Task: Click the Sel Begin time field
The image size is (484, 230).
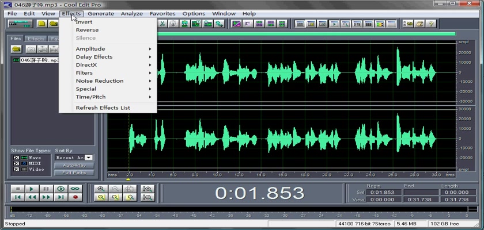Action: point(384,193)
